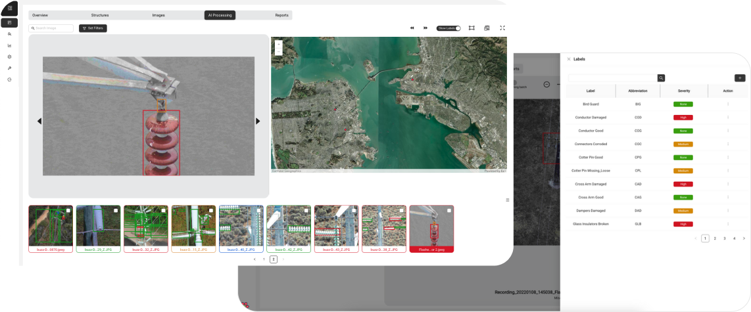Click High severity badge for Cross Arm Damaged
Screen dimensions: 751x312
coord(683,184)
